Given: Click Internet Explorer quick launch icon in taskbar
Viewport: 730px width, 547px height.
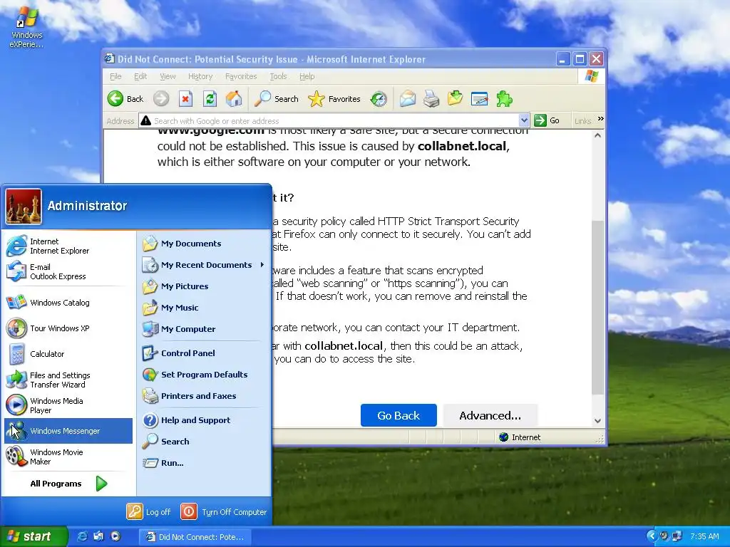Looking at the screenshot, I should point(83,536).
